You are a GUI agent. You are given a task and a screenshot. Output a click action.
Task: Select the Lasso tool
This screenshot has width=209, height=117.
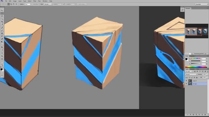point(2,16)
